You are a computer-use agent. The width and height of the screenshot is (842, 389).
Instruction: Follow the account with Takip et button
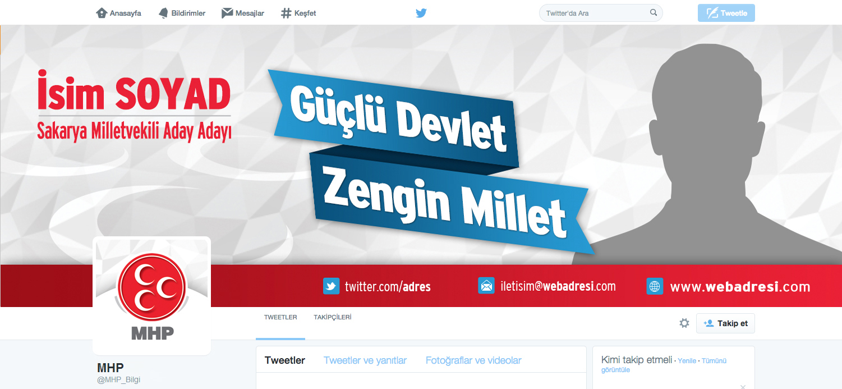click(x=725, y=323)
